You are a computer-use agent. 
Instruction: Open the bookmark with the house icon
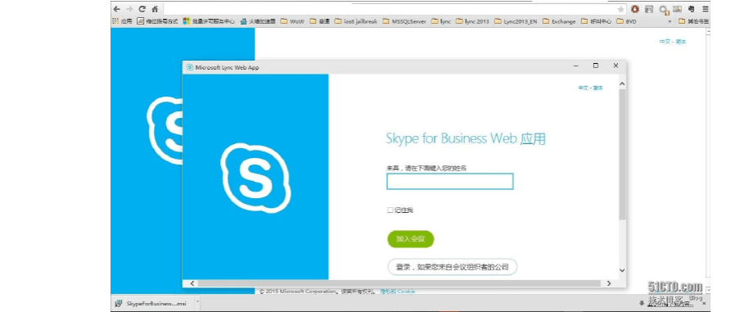tap(258, 21)
